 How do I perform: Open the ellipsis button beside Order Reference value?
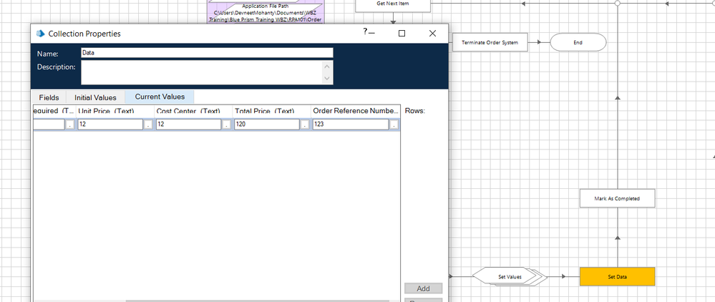394,125
